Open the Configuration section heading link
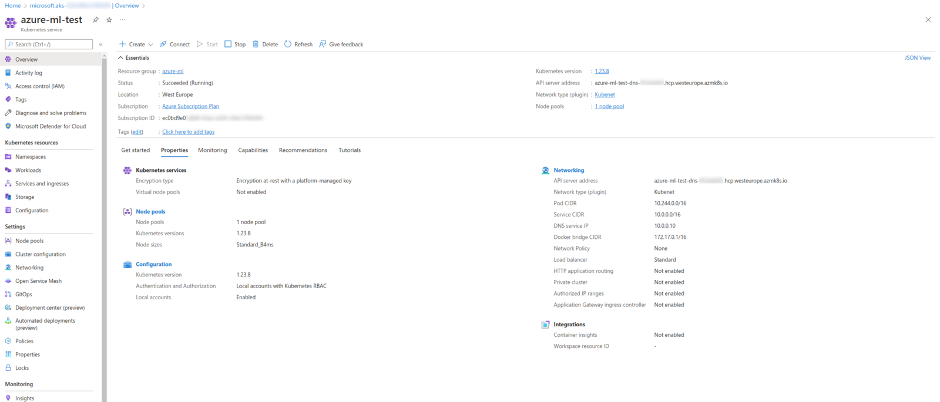The width and height of the screenshot is (940, 402). pyautogui.click(x=154, y=264)
